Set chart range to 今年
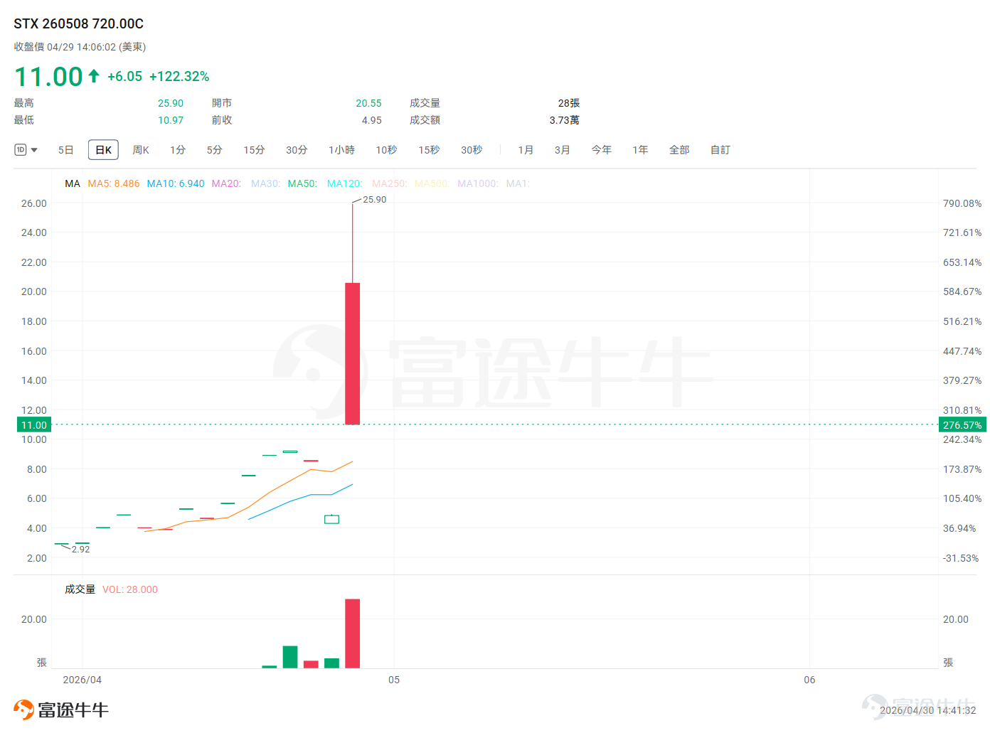This screenshot has height=733, width=990. click(602, 150)
